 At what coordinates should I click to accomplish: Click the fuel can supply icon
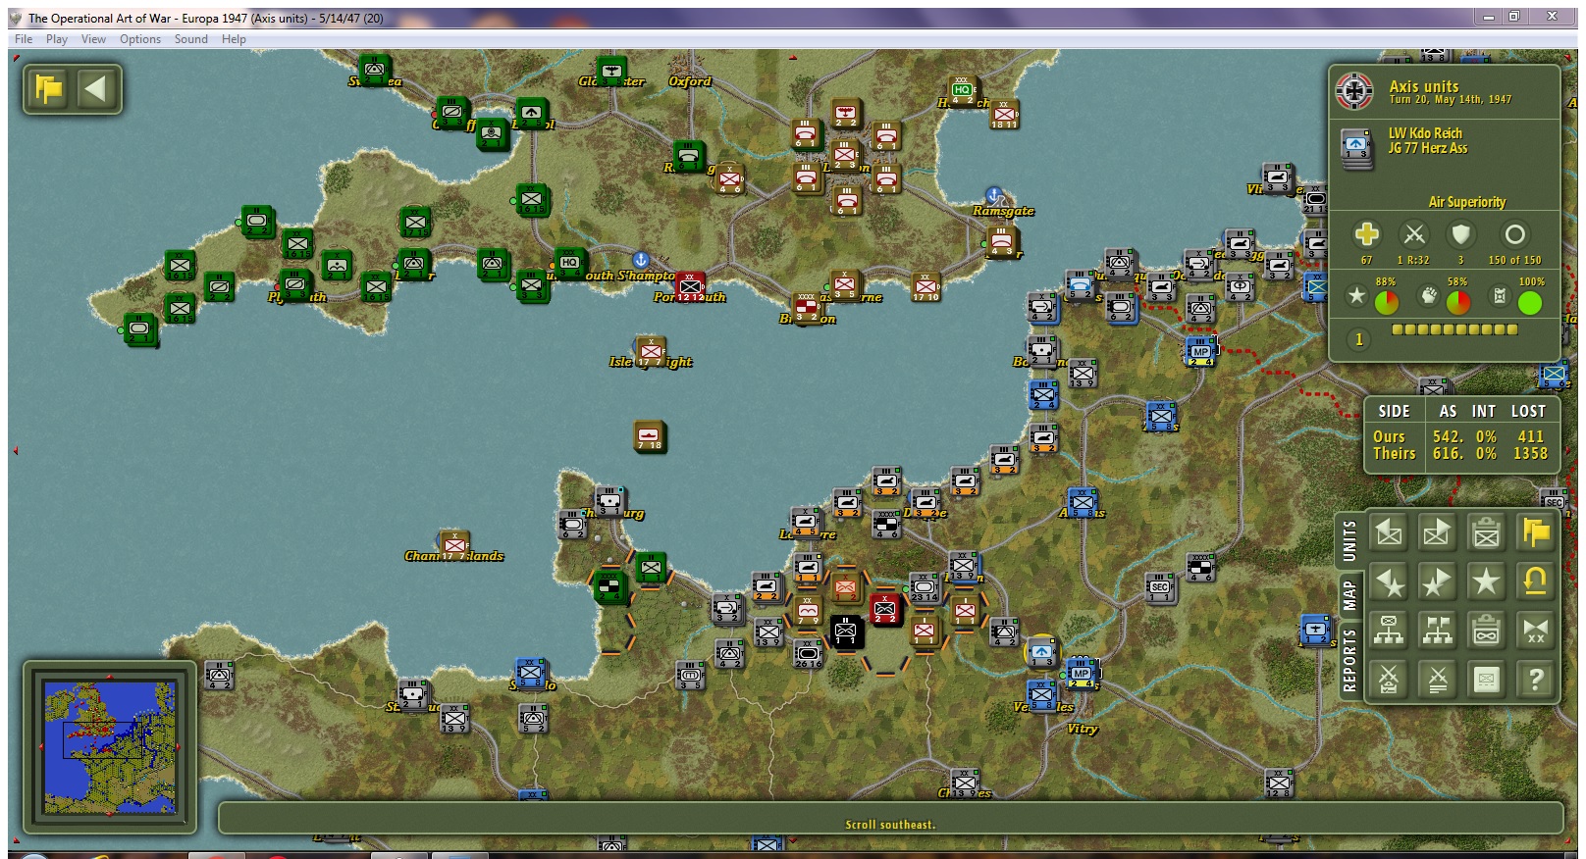point(1500,295)
